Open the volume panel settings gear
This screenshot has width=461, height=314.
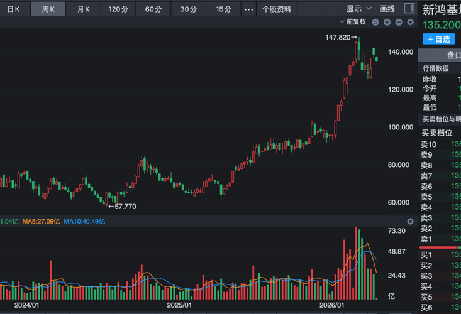click(411, 222)
